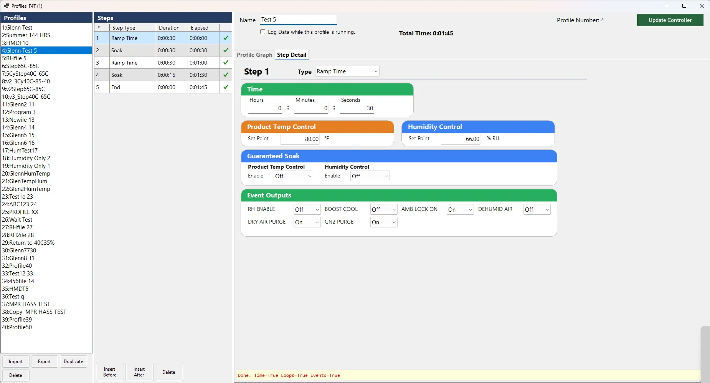This screenshot has height=383, width=710.
Task: Click the Insert After button
Action: (139, 372)
